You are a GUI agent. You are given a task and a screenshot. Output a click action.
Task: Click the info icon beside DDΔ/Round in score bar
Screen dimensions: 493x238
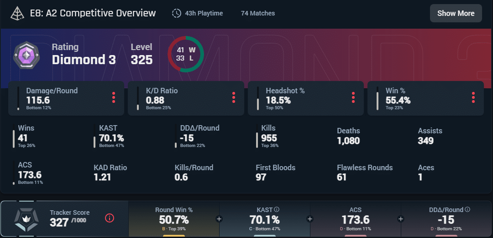[x=467, y=209]
